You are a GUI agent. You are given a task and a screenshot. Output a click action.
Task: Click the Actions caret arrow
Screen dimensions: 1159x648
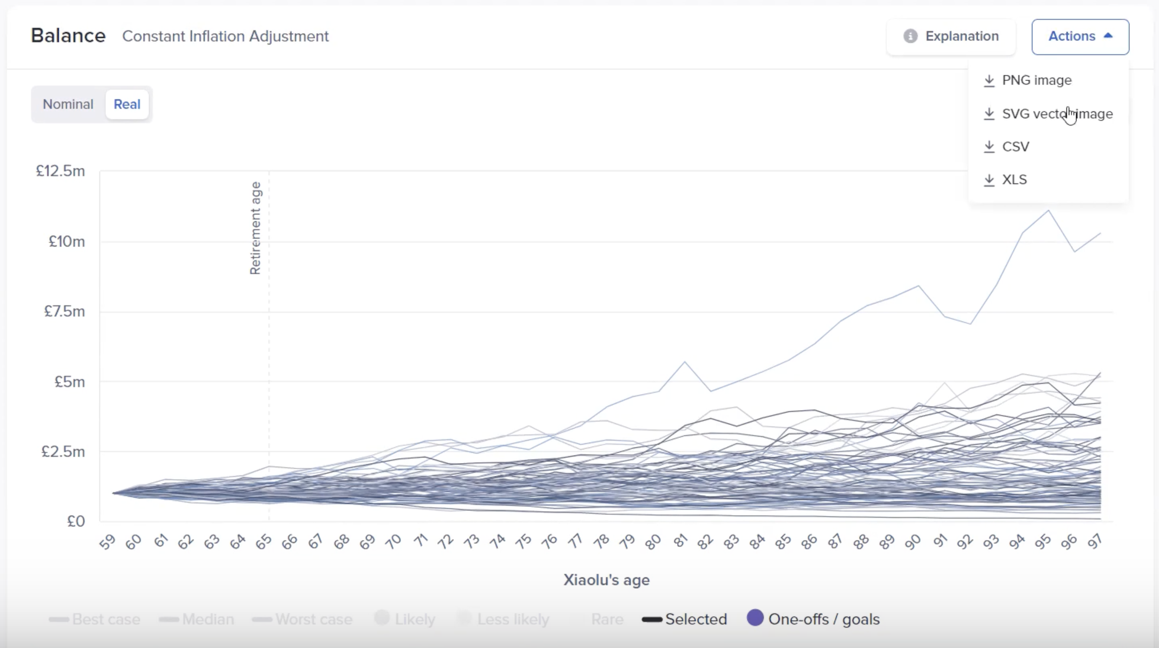coord(1108,36)
